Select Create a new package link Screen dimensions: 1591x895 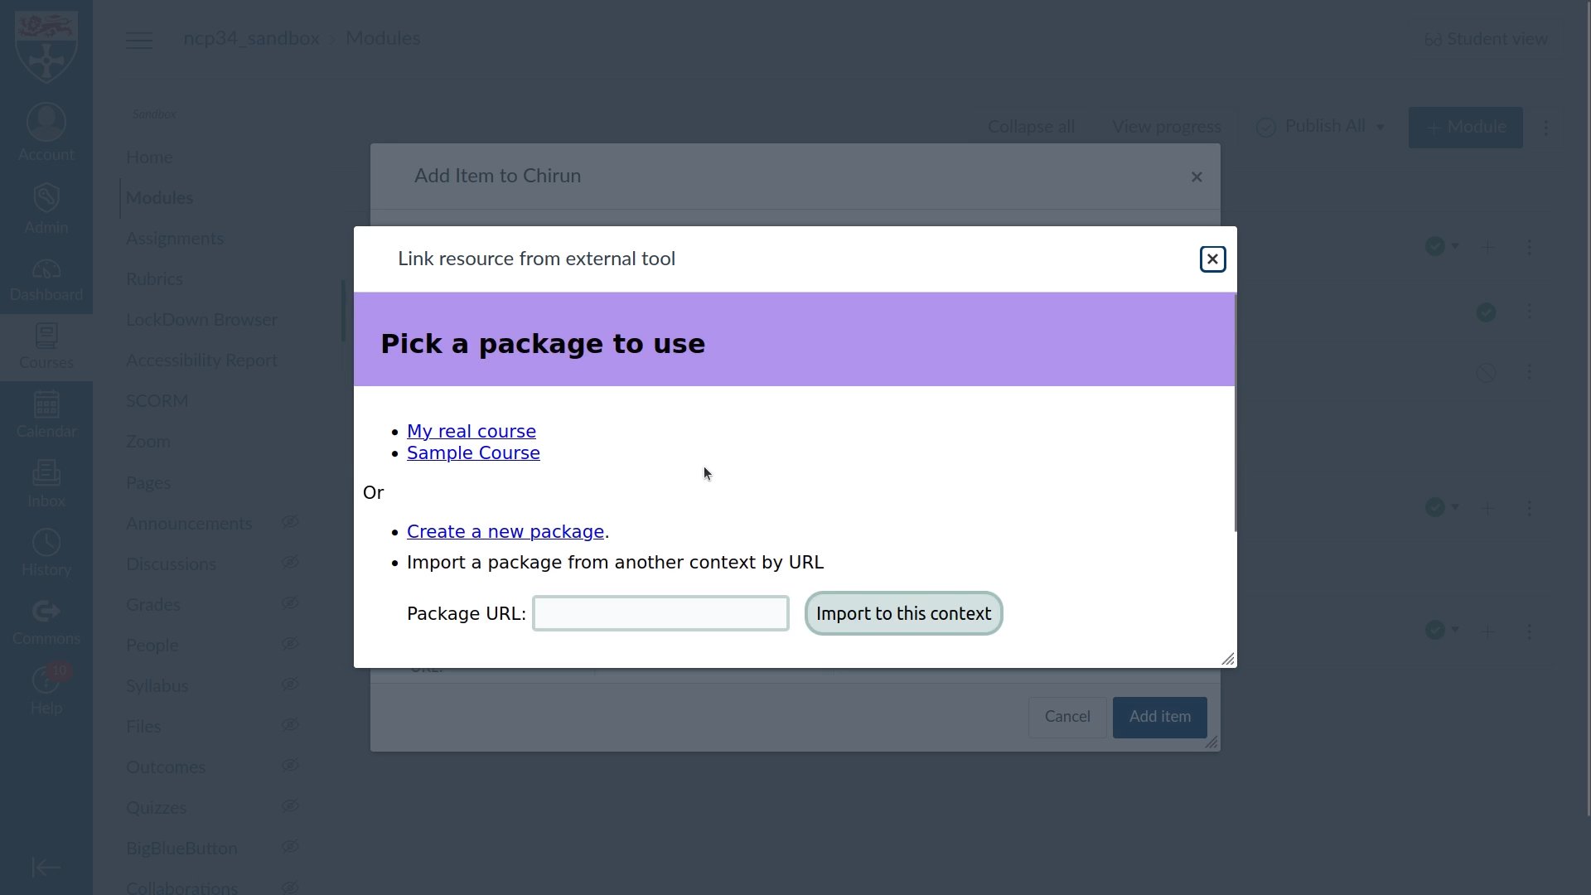pyautogui.click(x=506, y=531)
